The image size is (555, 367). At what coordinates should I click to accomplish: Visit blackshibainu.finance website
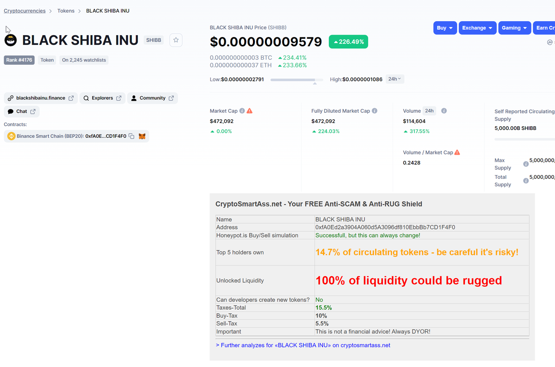point(41,98)
